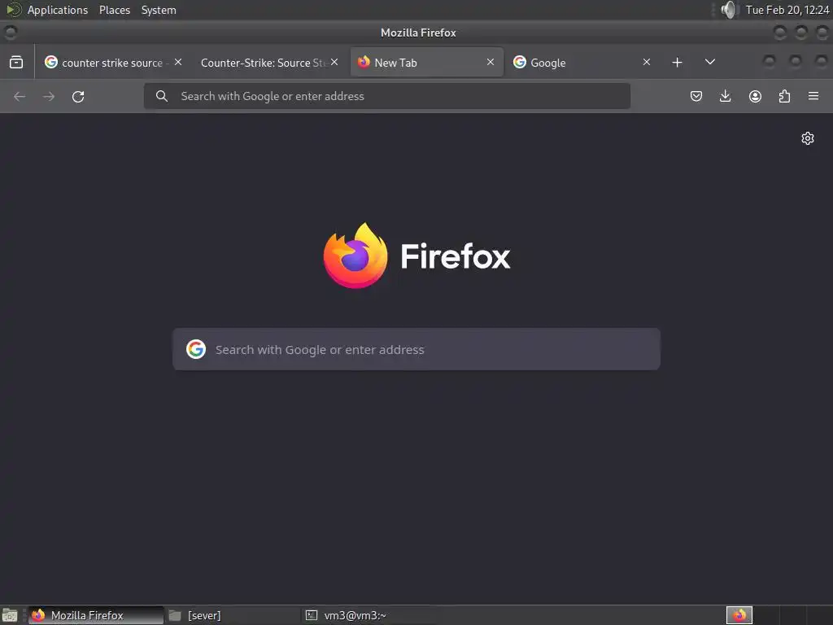Click the Firefox workspace switcher thumbnail

739,615
